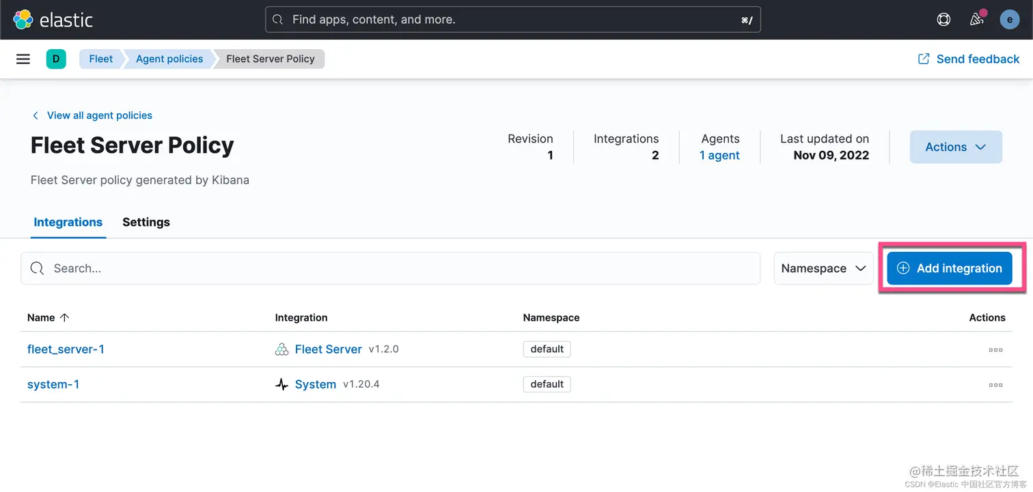Click the Fleet Server Policy heading
Viewport: 1033px width, 492px height.
click(133, 145)
